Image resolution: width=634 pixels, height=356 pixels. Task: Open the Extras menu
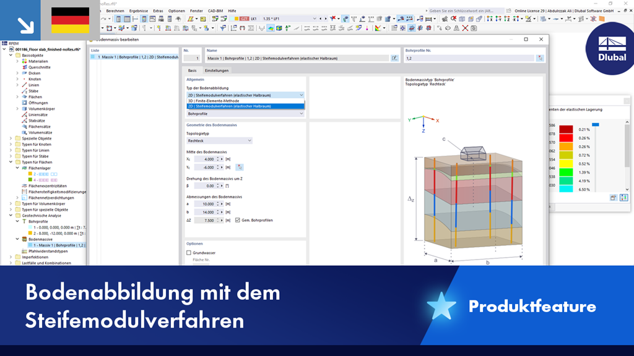(158, 11)
